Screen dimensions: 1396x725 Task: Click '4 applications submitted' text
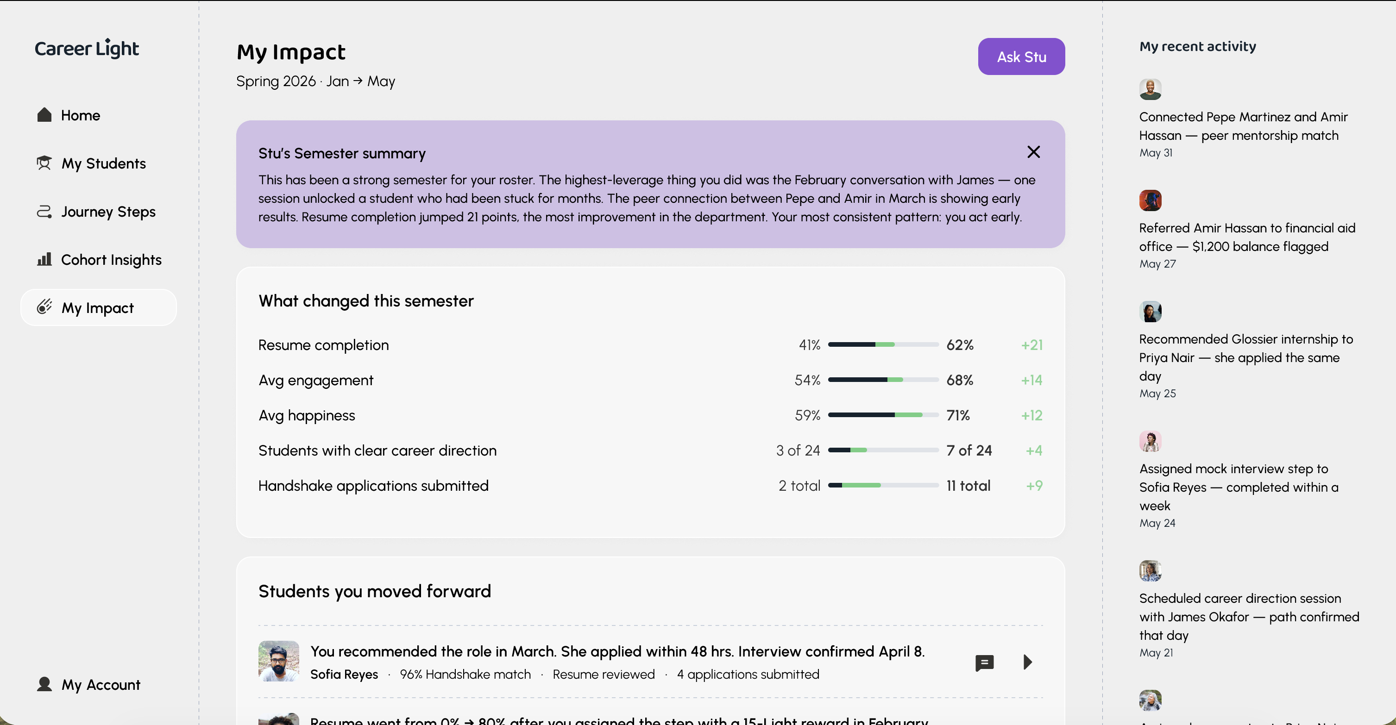748,675
